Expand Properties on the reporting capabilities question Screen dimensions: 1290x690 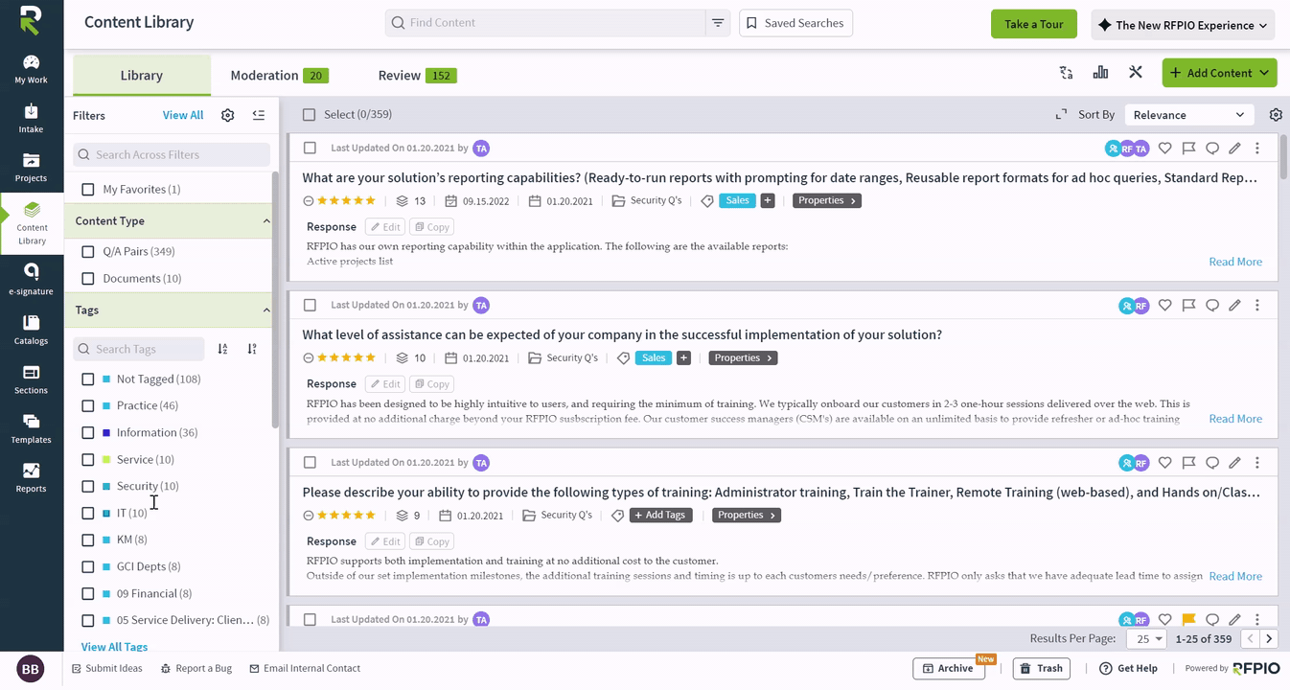tap(827, 201)
